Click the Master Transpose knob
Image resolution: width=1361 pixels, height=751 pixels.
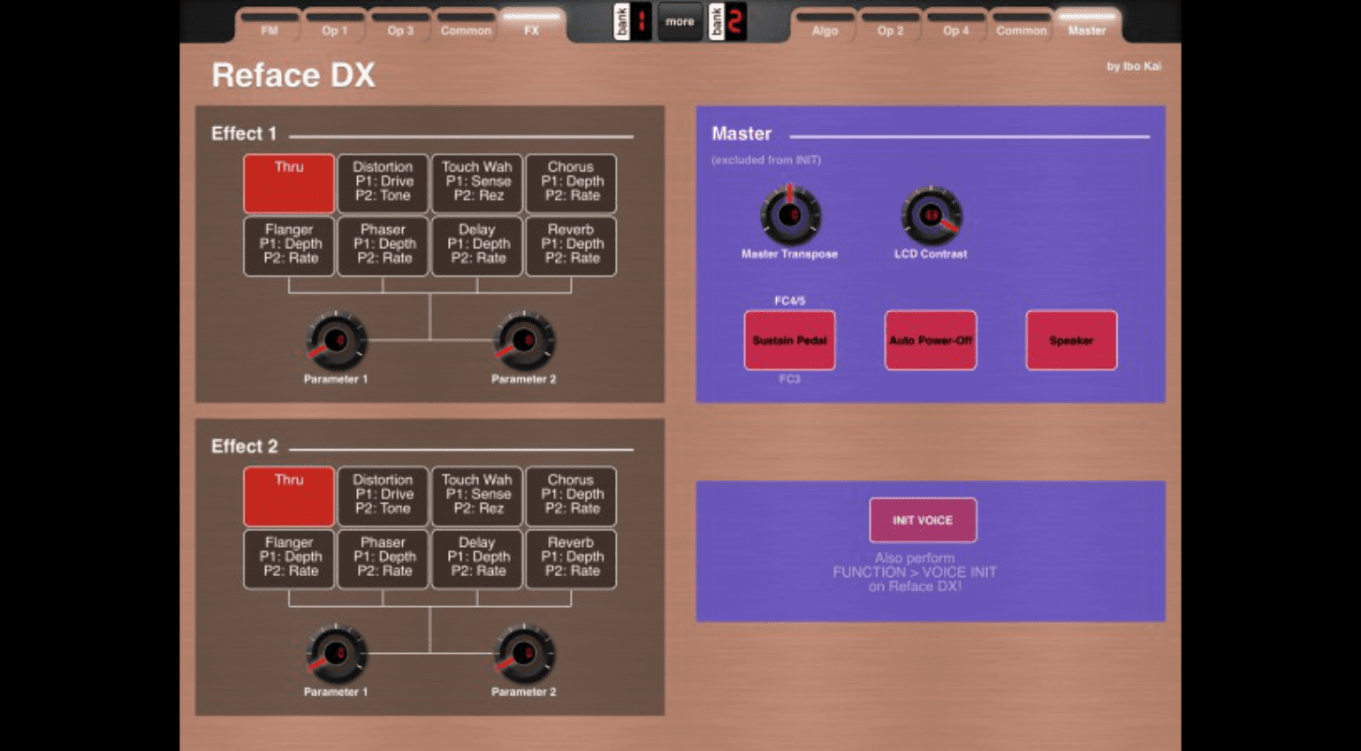coord(790,216)
